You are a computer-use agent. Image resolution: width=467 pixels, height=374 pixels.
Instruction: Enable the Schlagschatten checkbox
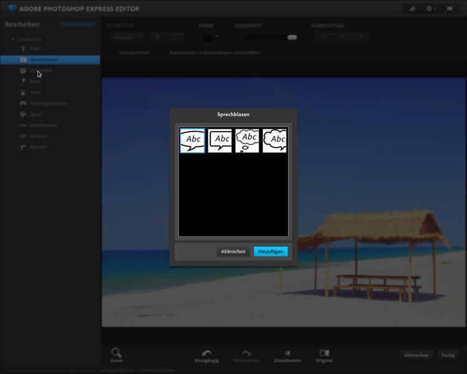point(115,53)
